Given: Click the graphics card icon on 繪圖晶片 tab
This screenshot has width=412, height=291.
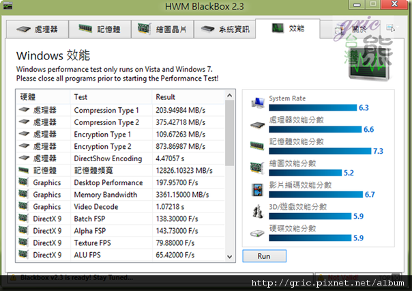Looking at the screenshot, I should (x=144, y=29).
